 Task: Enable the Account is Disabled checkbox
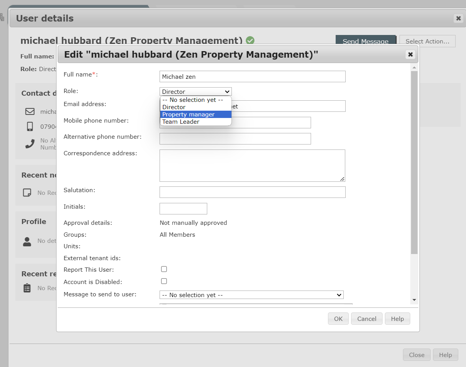pos(164,281)
